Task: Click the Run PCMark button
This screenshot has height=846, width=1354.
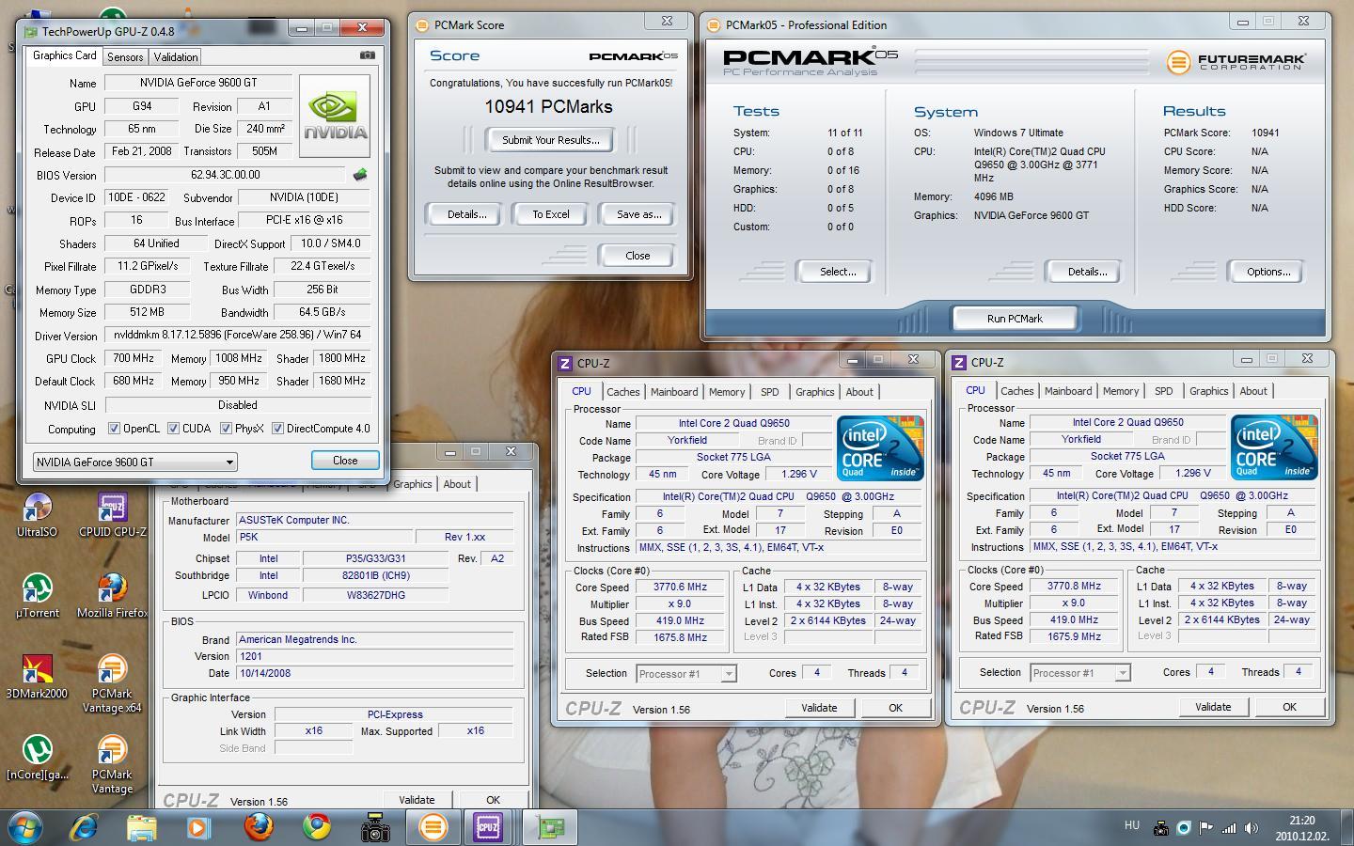Action: [x=1015, y=319]
